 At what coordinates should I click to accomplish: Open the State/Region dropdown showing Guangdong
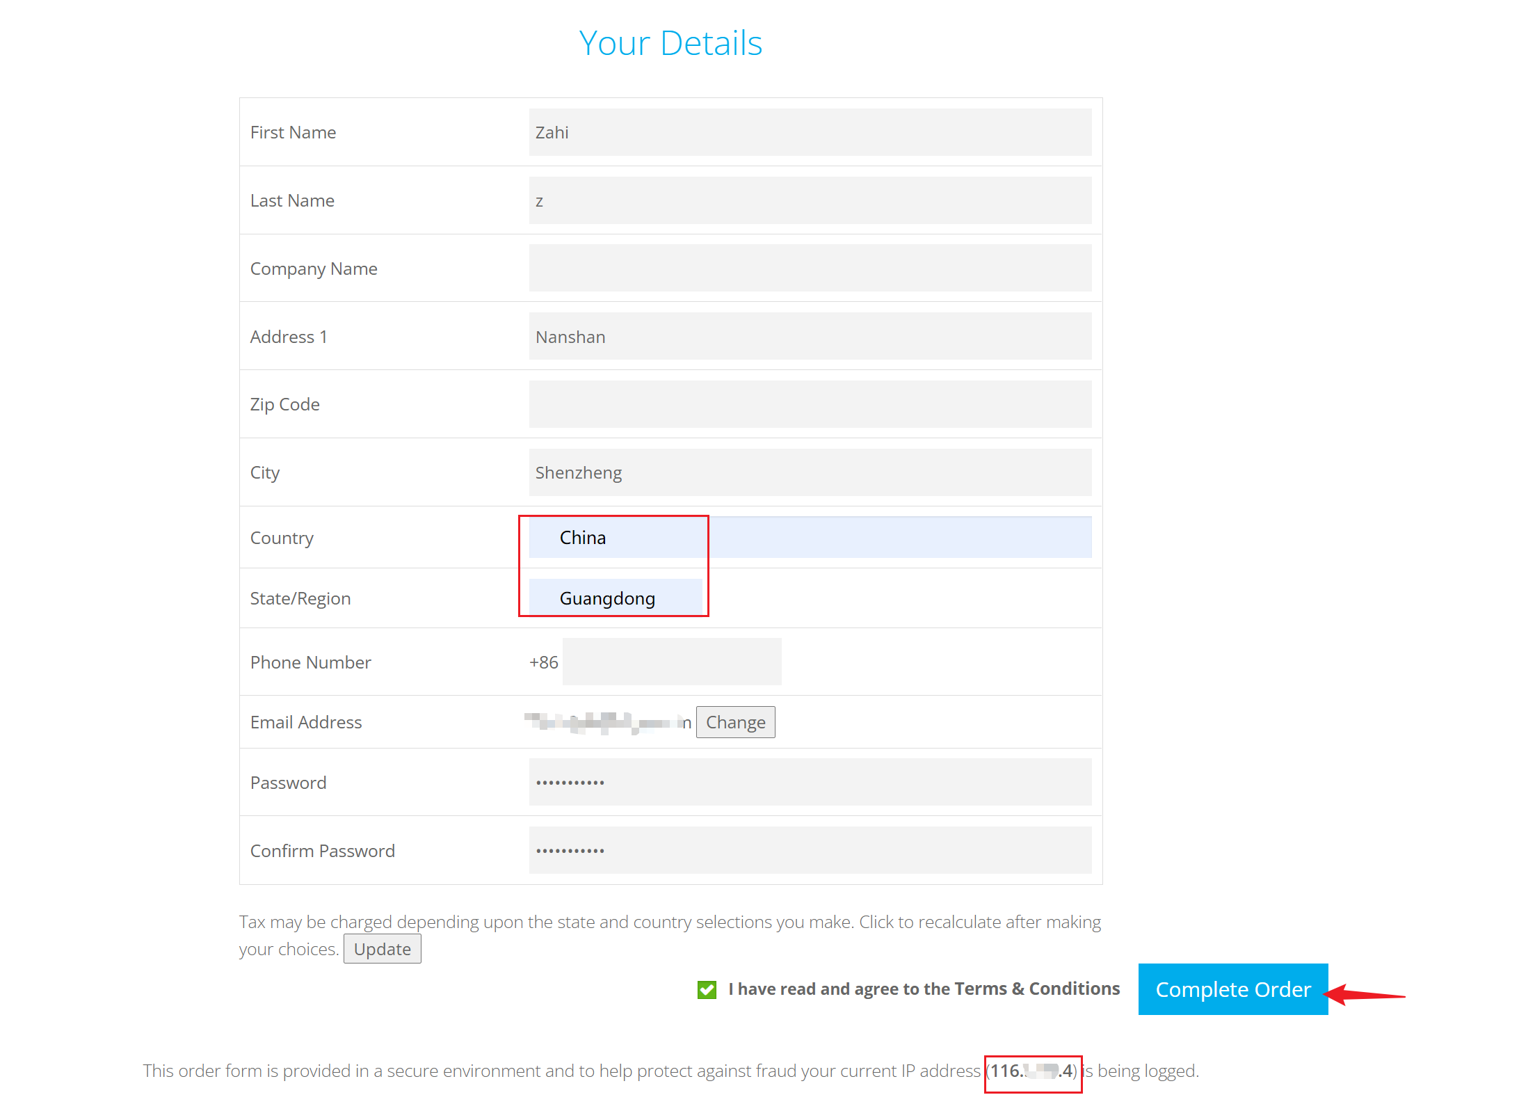click(x=615, y=598)
